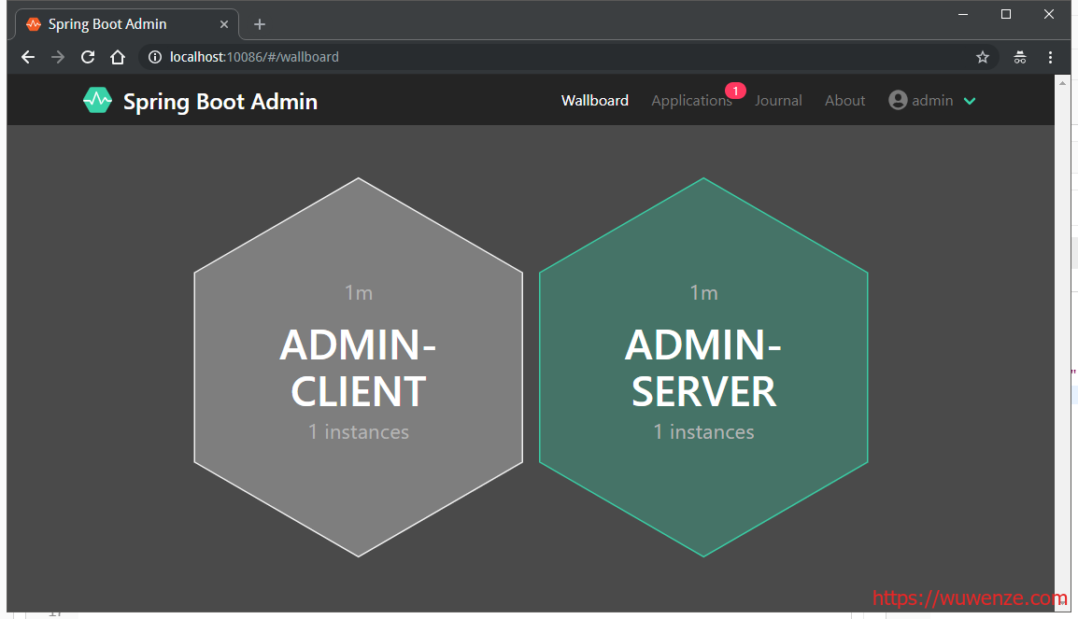Open the About page

tap(845, 100)
